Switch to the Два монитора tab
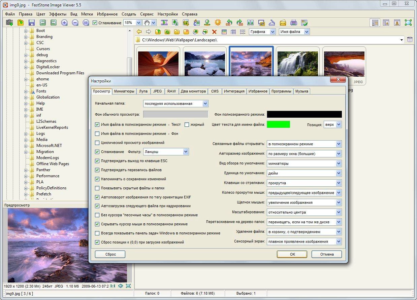417x300 pixels. 193,91
